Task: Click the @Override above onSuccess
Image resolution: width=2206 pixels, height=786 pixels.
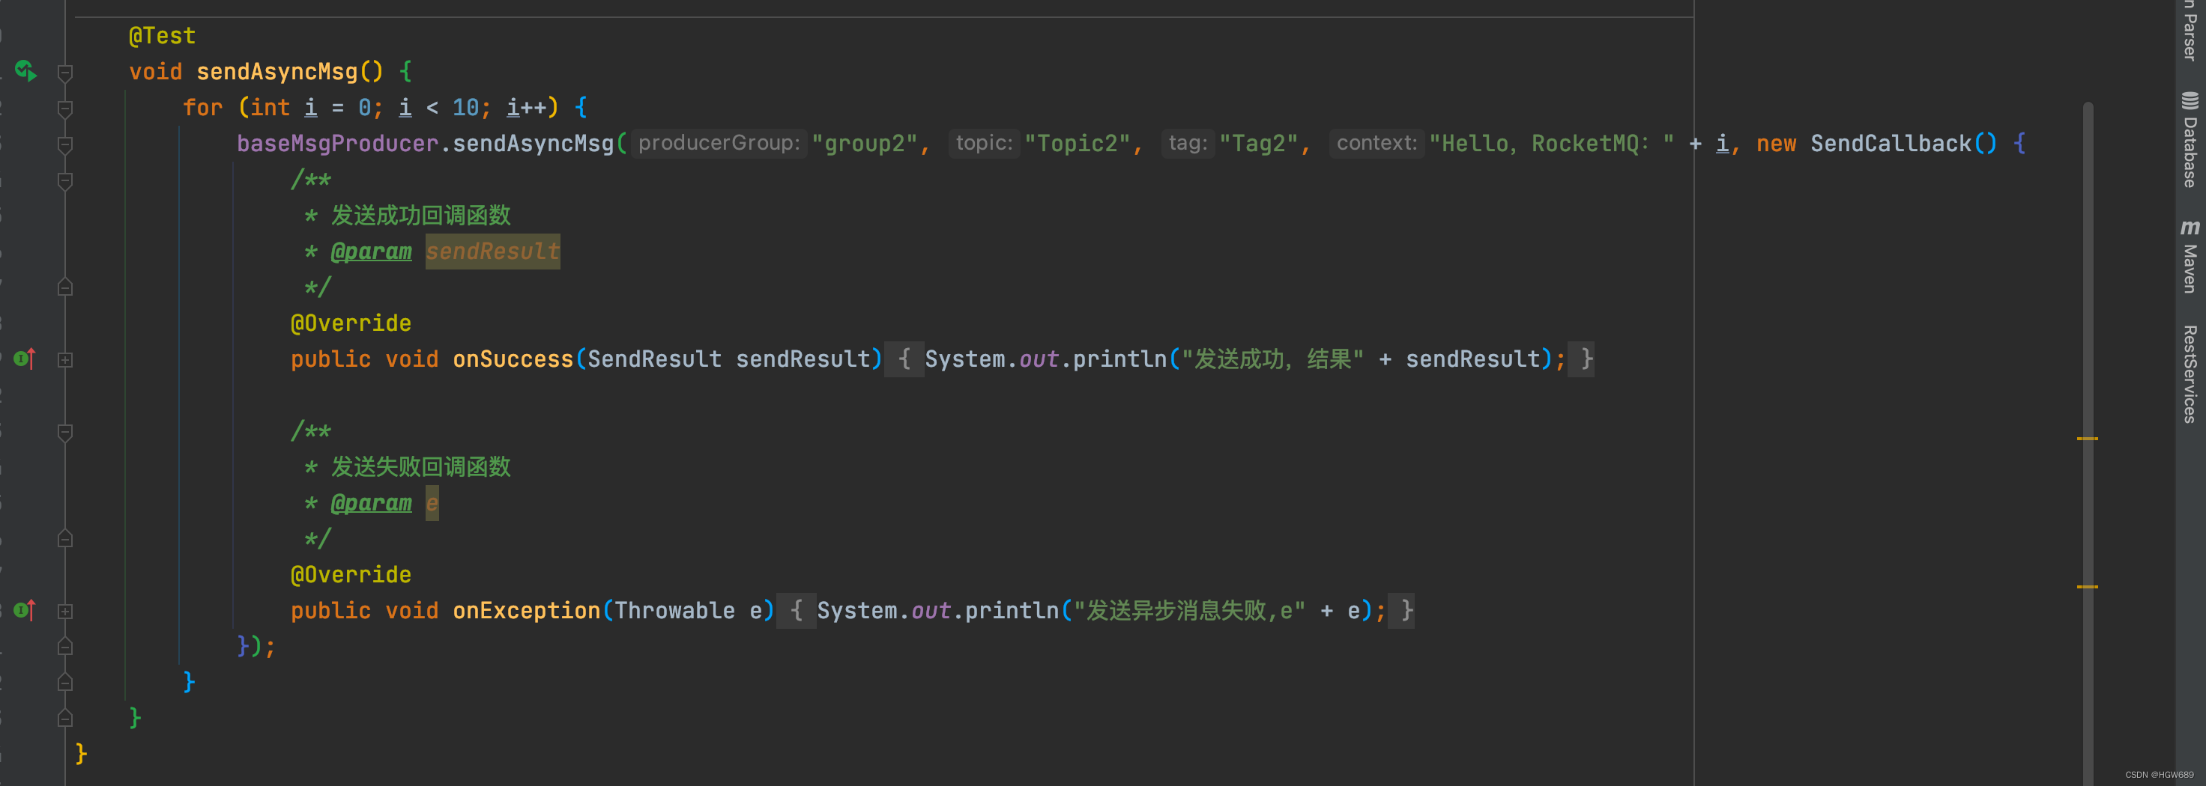Action: coord(351,323)
